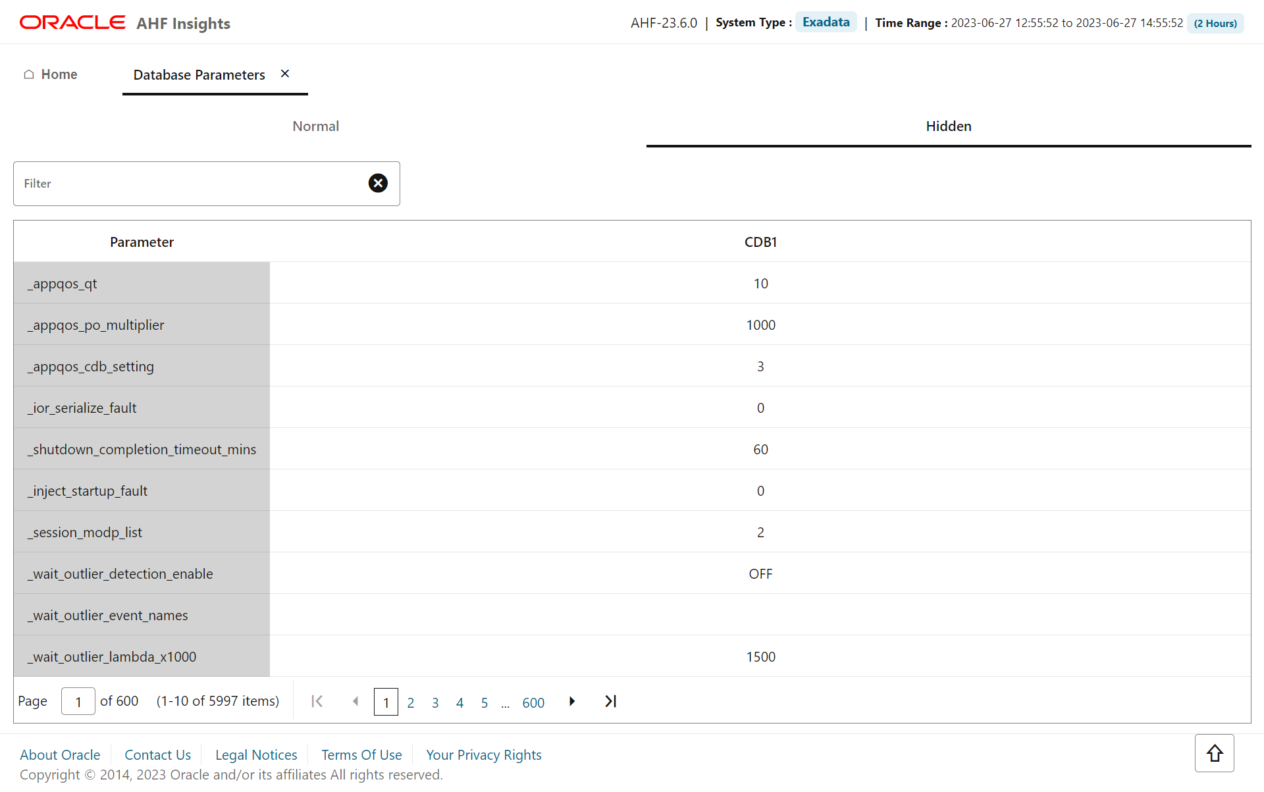Click the Oracle logo

(x=72, y=22)
